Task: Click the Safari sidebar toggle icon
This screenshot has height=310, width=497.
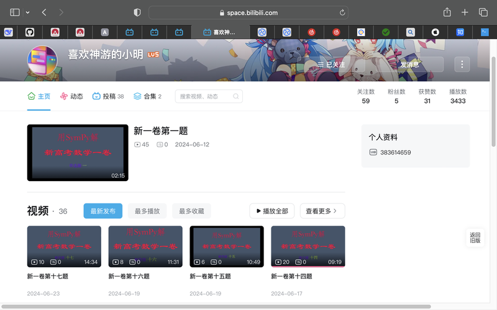Action: (x=14, y=12)
